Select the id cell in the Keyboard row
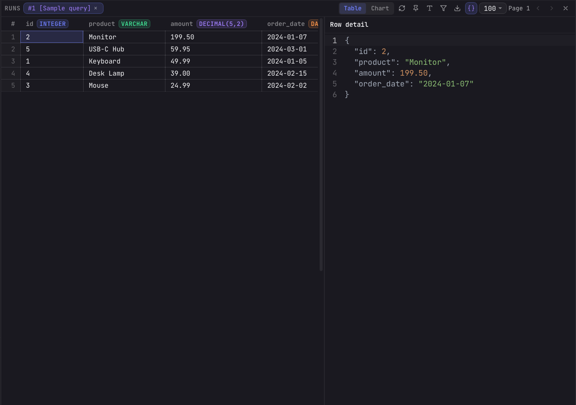This screenshot has height=405, width=576. pyautogui.click(x=52, y=61)
